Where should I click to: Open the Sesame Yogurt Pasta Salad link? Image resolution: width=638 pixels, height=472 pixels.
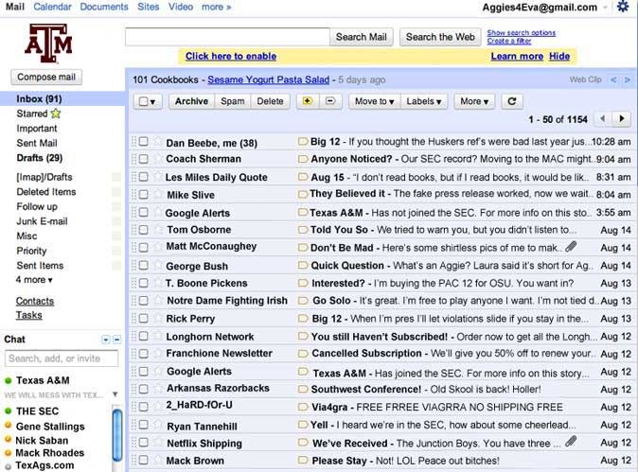click(x=269, y=79)
